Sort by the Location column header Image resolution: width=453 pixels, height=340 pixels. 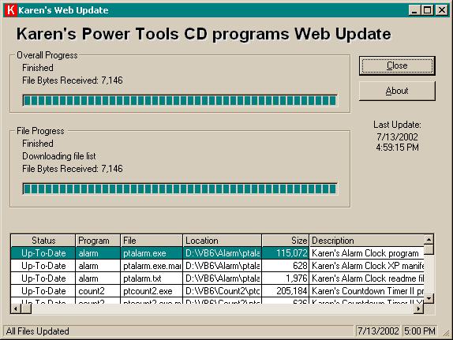[x=223, y=241]
